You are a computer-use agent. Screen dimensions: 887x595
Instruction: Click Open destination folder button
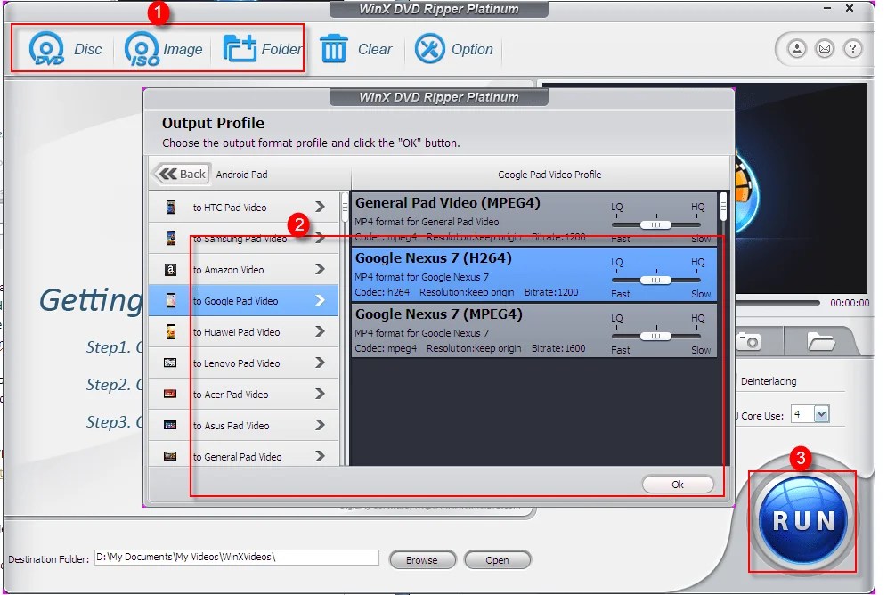click(497, 560)
